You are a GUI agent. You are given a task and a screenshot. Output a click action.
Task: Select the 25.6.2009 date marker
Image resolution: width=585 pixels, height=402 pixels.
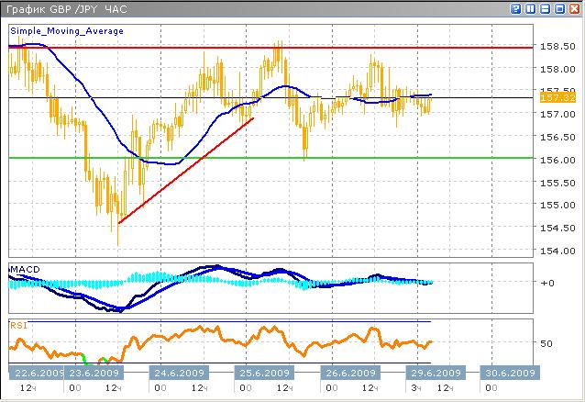[x=263, y=374]
